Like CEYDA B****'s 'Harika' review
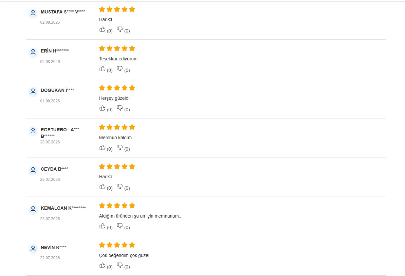Viewport: 405px width, 276px height. click(102, 186)
